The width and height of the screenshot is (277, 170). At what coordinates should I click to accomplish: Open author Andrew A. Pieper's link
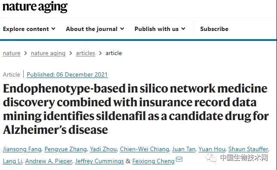49,161
